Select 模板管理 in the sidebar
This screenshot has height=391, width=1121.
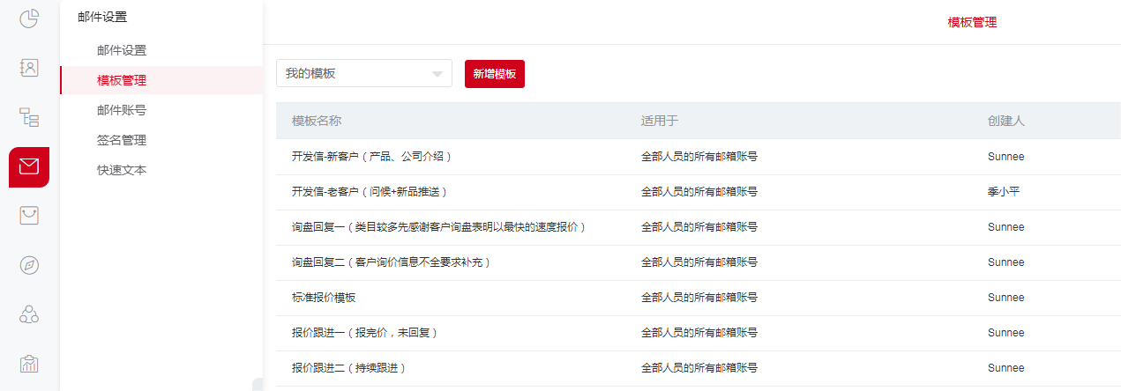(x=122, y=80)
